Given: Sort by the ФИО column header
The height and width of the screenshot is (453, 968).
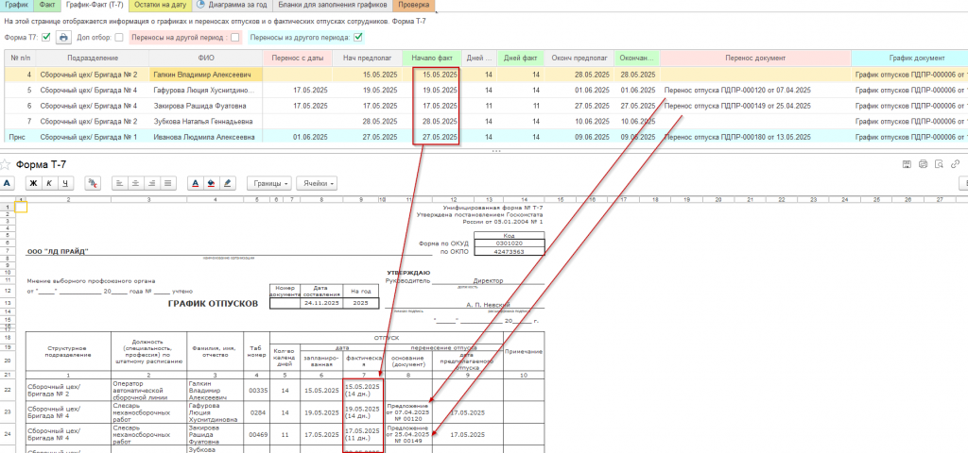Looking at the screenshot, I should (x=204, y=58).
